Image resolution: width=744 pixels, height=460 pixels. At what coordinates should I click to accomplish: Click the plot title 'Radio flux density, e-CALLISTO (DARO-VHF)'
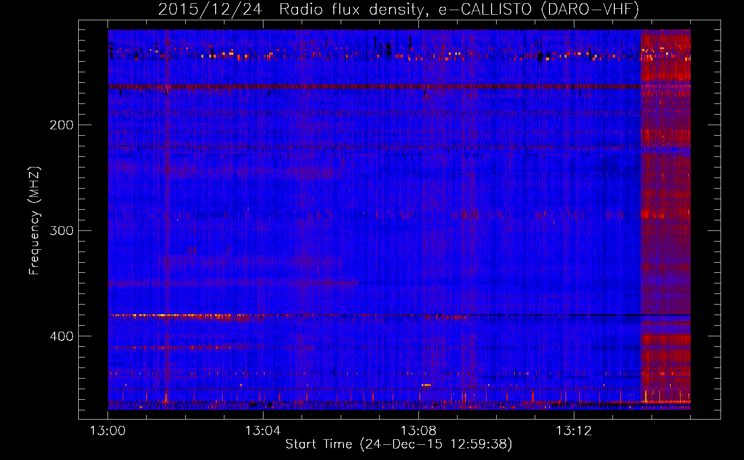point(459,9)
